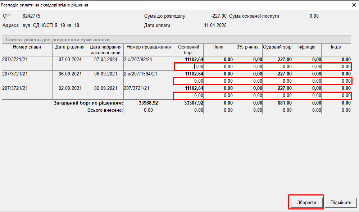Edit Судовий збір payment for 2-н/207/1594/21

277,81
